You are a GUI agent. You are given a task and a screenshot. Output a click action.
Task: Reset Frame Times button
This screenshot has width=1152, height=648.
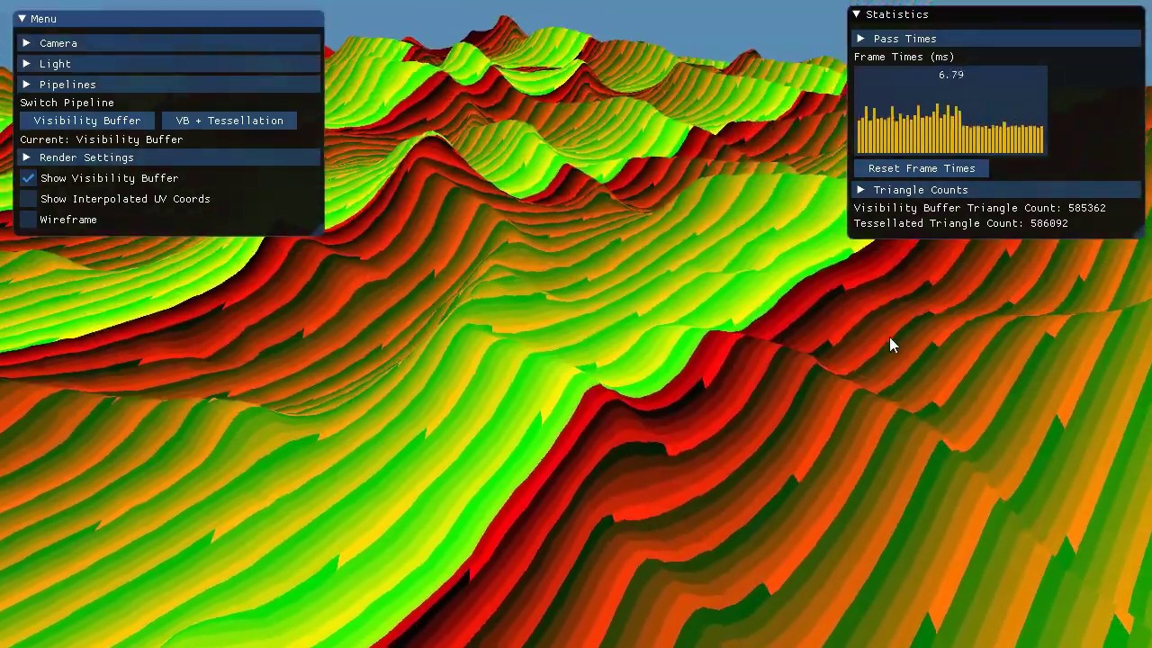(x=922, y=168)
